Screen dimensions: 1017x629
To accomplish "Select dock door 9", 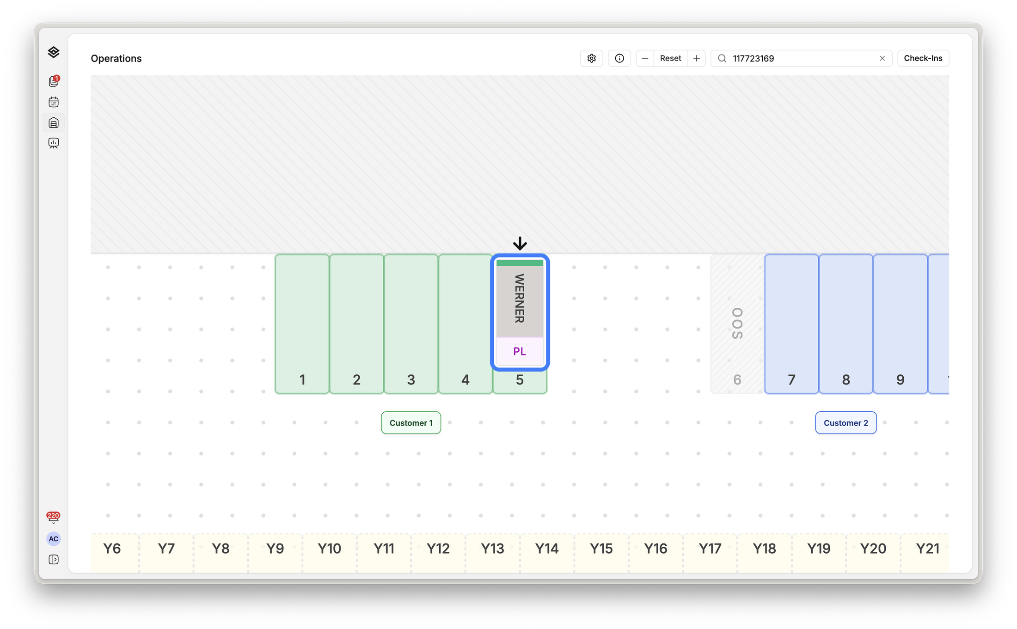I will pos(900,324).
